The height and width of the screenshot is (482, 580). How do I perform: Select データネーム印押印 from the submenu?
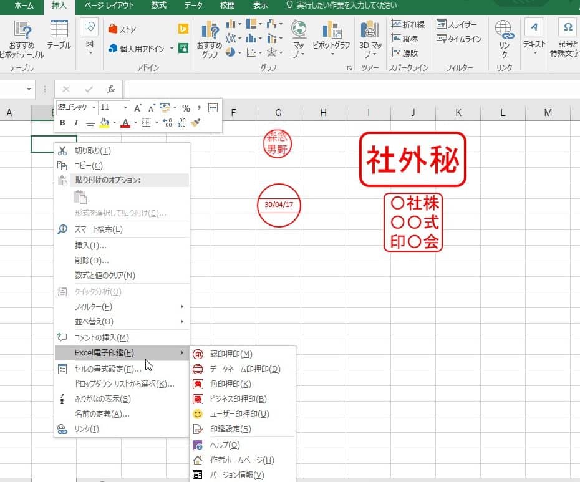(244, 369)
